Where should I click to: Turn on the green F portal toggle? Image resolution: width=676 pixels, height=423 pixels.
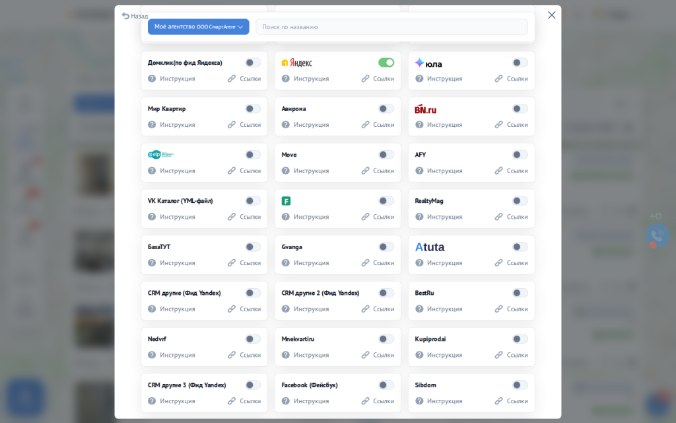click(386, 201)
